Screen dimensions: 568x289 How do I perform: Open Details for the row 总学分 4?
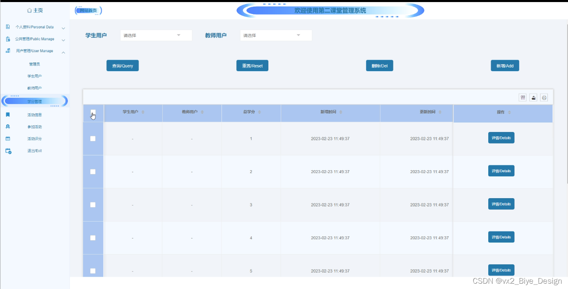501,237
